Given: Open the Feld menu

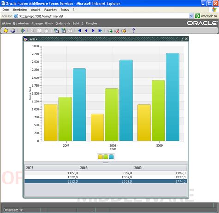Looking at the screenshot, I should coord(76,24).
